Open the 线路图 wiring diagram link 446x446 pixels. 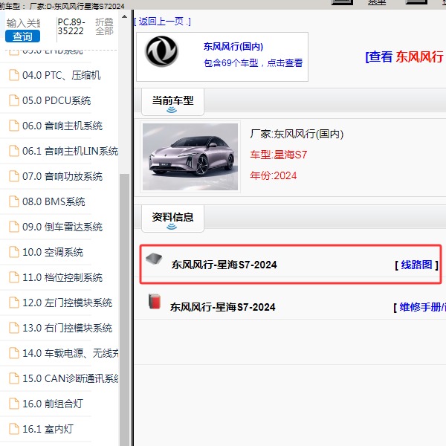tap(417, 265)
